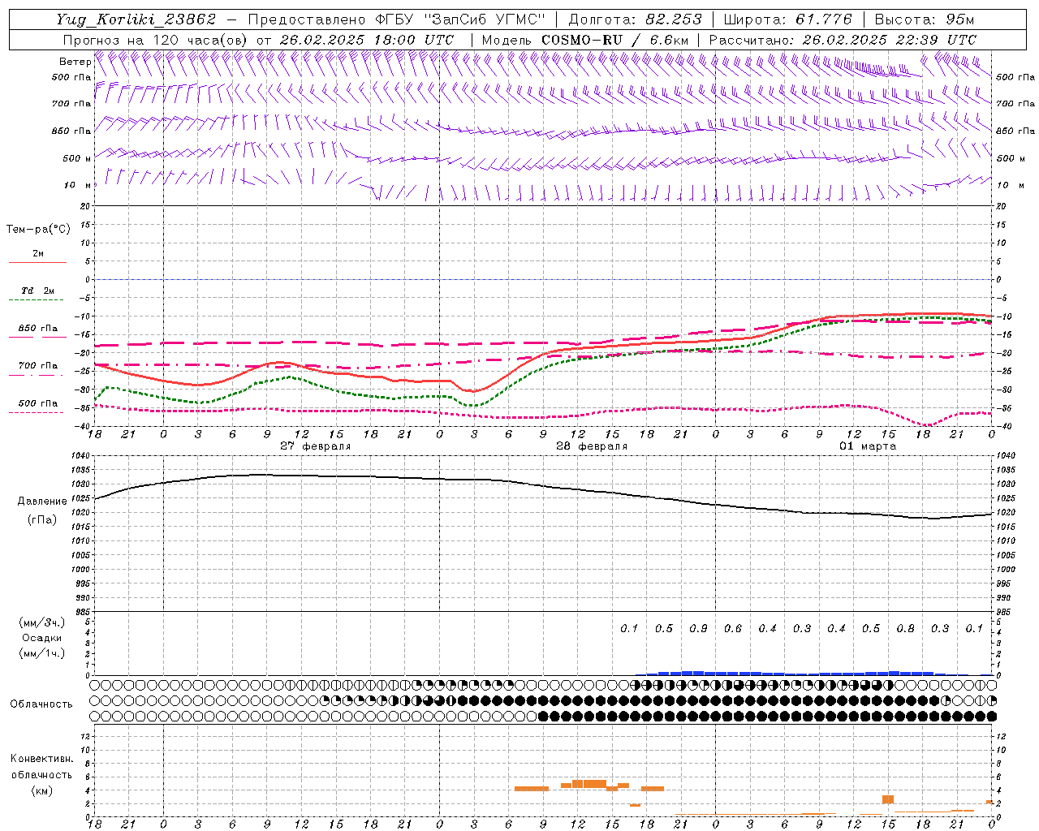Click the 500 гПа temperature legend entry

[37, 403]
